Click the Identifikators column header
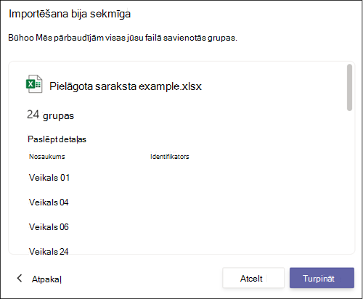 pyautogui.click(x=169, y=157)
